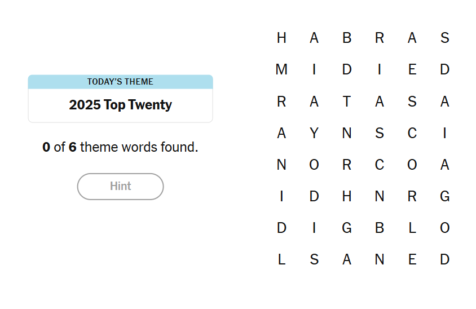Click letter O right of letter L
The image size is (476, 309).
coord(445,228)
